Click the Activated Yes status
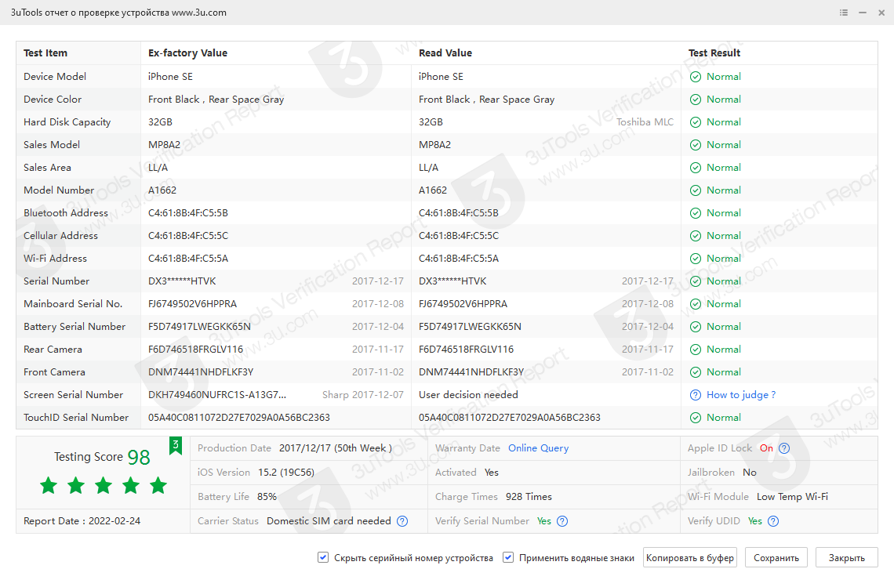The width and height of the screenshot is (894, 587). pyautogui.click(x=491, y=473)
